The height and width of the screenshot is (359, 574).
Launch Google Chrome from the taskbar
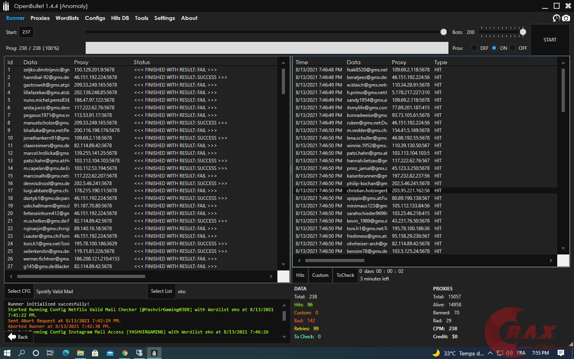(x=125, y=353)
